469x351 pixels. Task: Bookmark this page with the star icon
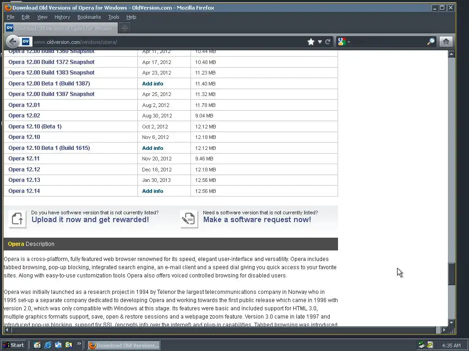(311, 42)
